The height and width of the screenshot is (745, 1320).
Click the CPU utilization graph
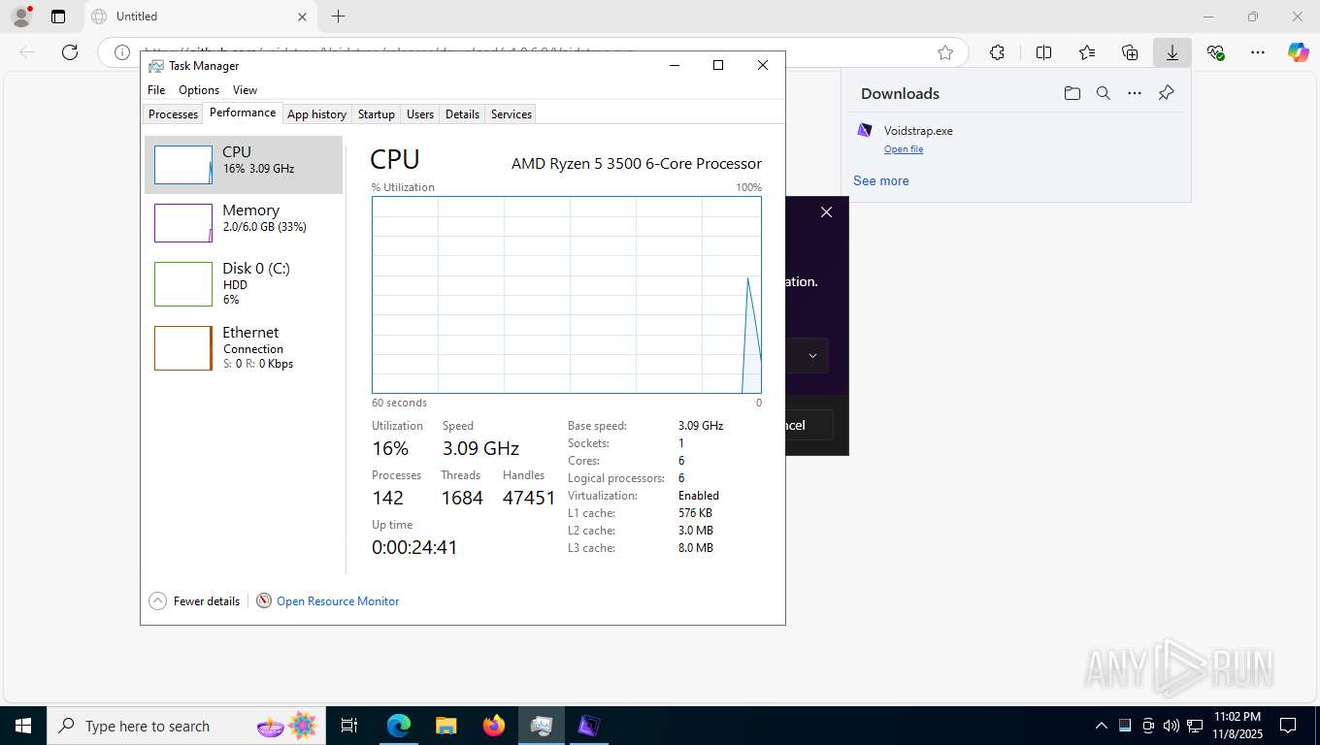[566, 295]
